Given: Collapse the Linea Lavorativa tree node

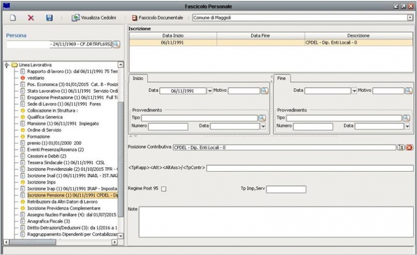Looking at the screenshot, I should pyautogui.click(x=6, y=65).
